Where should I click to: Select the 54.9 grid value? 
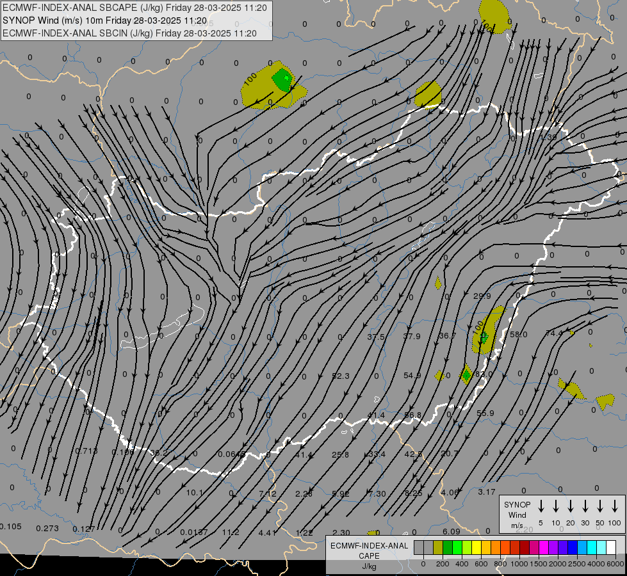[x=412, y=376]
